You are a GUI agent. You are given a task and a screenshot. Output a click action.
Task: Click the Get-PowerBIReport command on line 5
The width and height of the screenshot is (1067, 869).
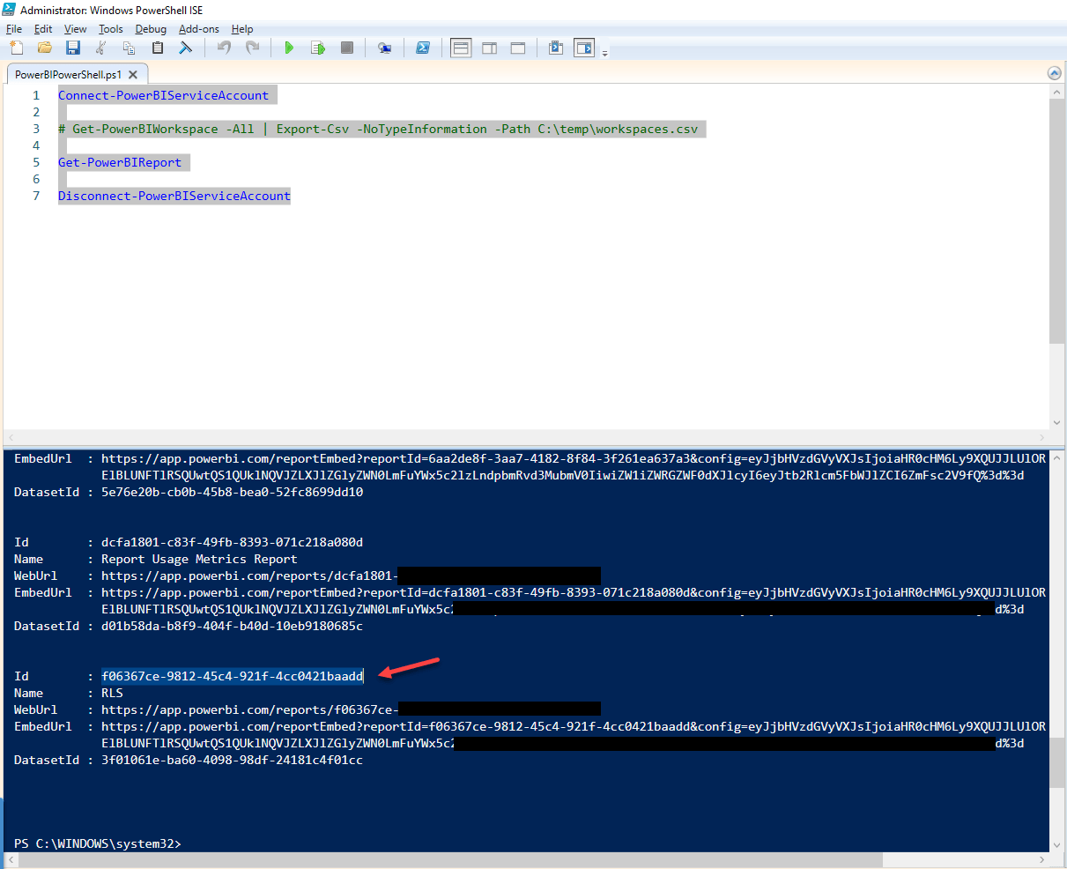122,162
